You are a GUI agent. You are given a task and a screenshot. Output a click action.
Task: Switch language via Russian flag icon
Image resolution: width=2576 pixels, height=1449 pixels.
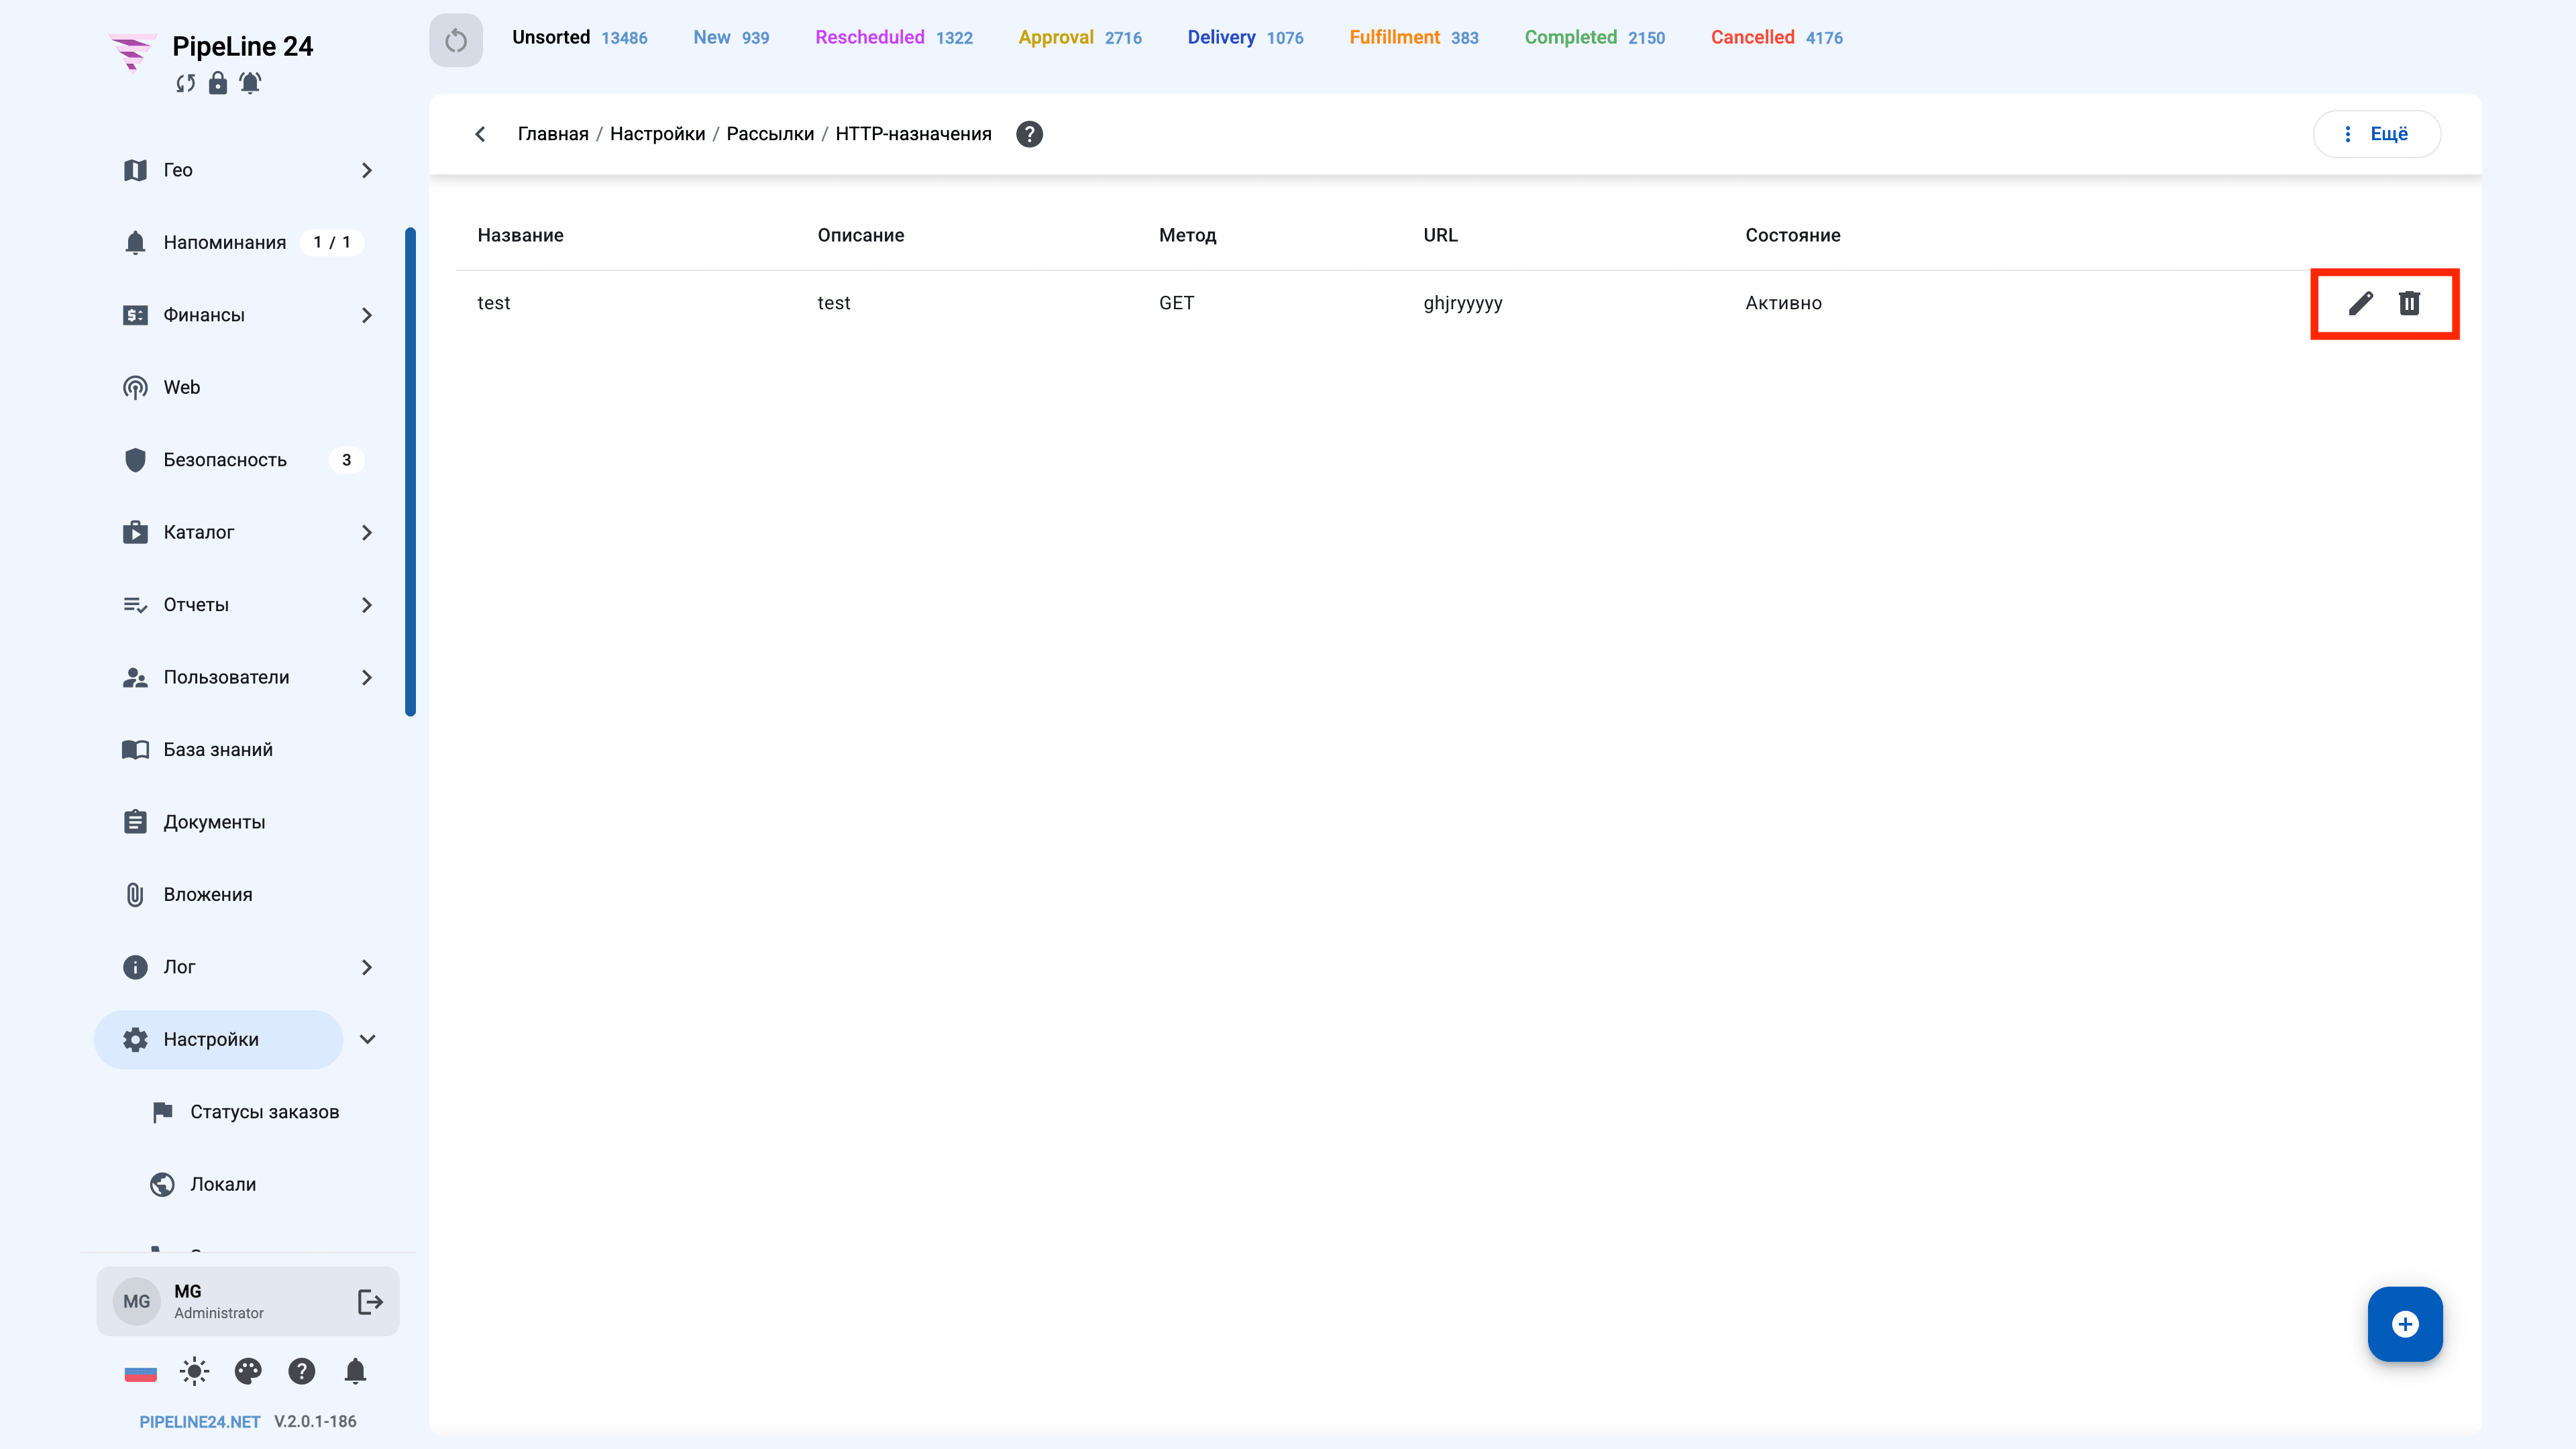(x=140, y=1373)
